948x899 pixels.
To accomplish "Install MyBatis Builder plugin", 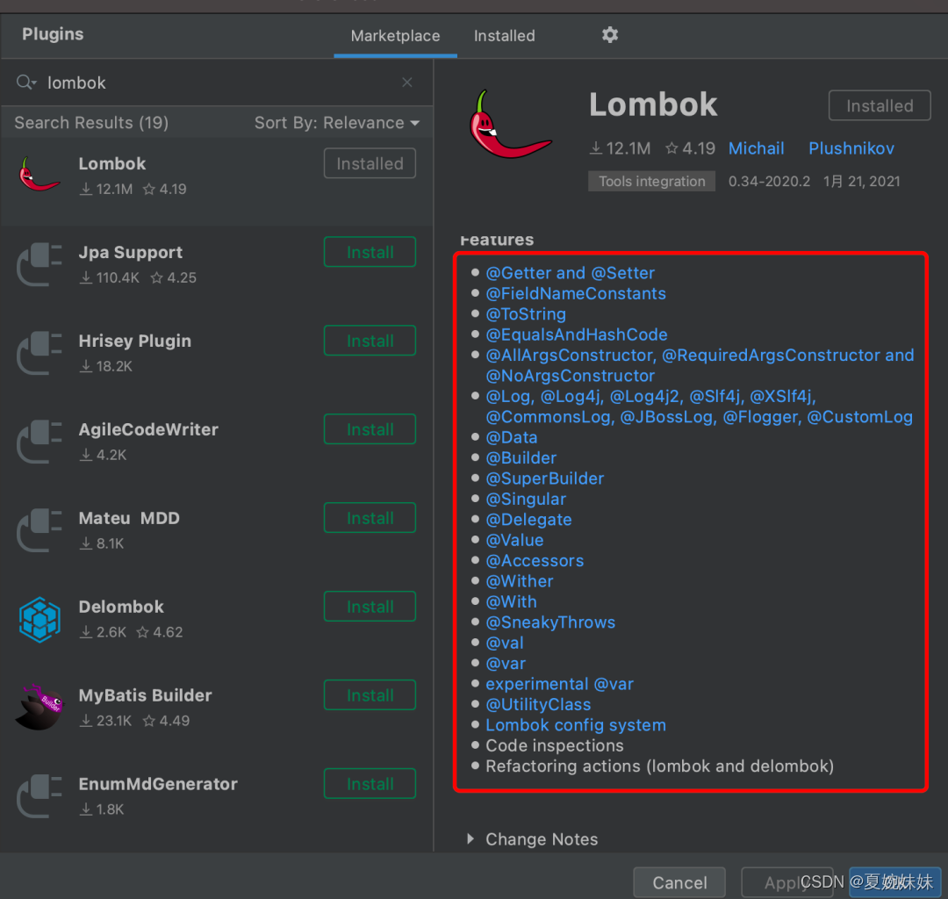I will pyautogui.click(x=370, y=695).
